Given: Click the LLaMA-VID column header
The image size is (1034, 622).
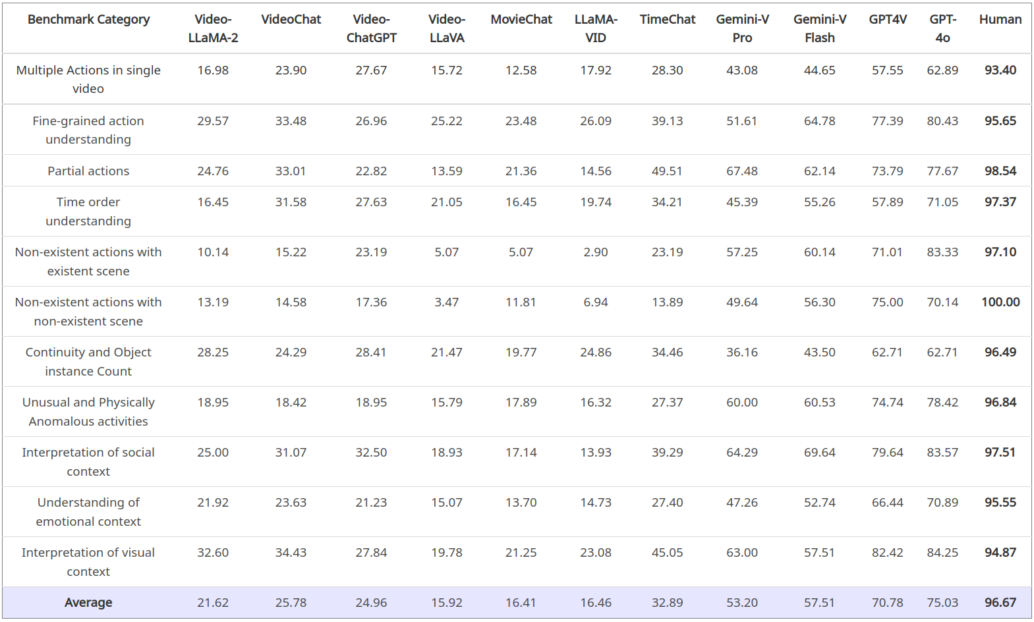Looking at the screenshot, I should (x=596, y=28).
